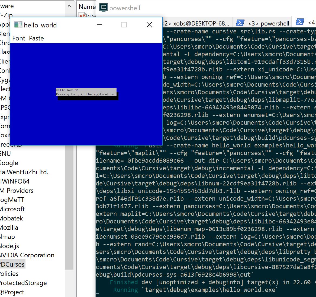Open the Font menu in hello_world

coord(19,38)
